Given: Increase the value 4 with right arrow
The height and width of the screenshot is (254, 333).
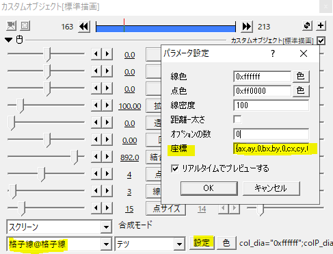Looking at the screenshot, I should [107, 174].
